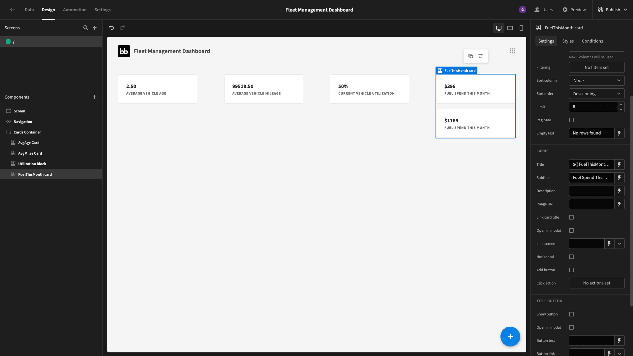Open the Sort column dropdown
This screenshot has width=633, height=356.
click(x=597, y=80)
